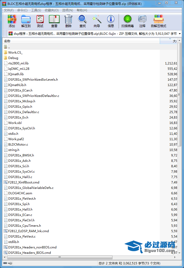Viewport: 184px width, 268px height.
Task: Select the iqDMC_ml.L28 file
Action: 19,69
